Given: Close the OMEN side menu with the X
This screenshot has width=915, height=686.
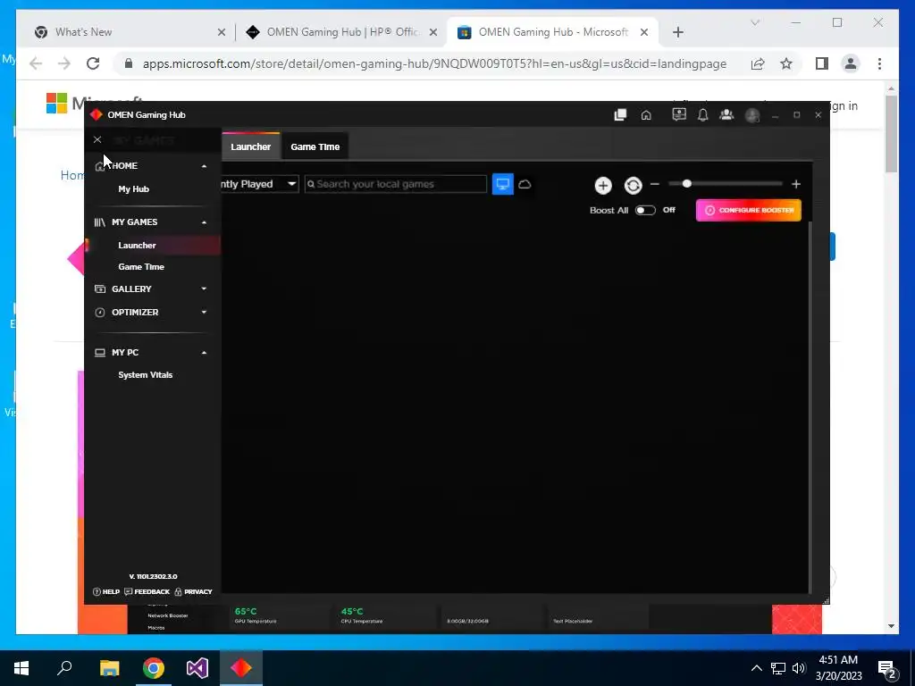Looking at the screenshot, I should pyautogui.click(x=97, y=140).
